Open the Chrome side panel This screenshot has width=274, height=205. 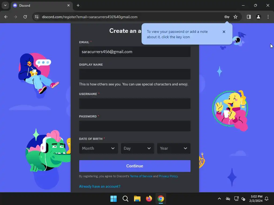pyautogui.click(x=249, y=17)
